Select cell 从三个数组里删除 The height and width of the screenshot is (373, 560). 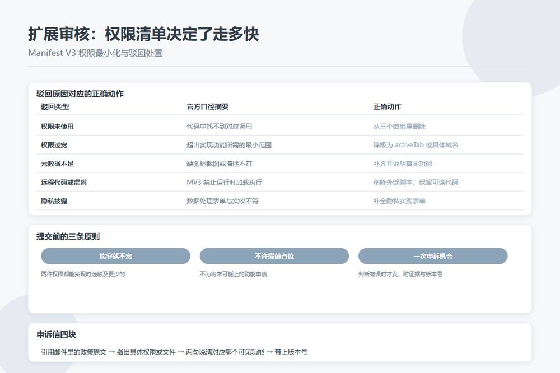[x=399, y=127]
